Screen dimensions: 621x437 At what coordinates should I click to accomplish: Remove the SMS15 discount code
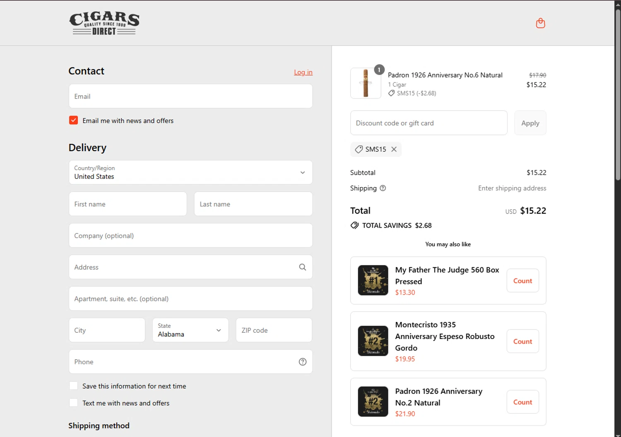[x=394, y=149]
